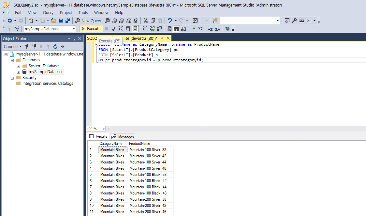Open a new DMX query
This screenshot has height=216, width=366.
(122, 21)
